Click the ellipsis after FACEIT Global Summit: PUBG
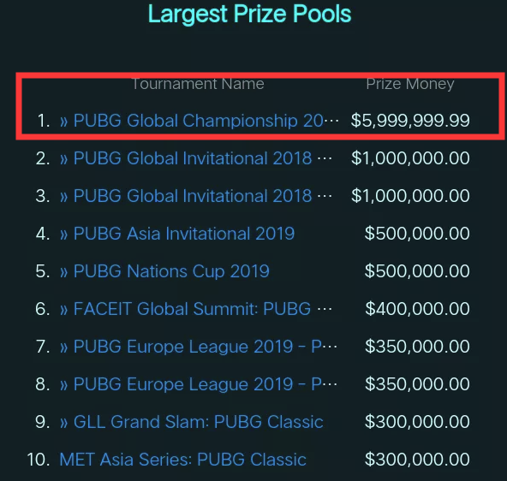 (325, 310)
